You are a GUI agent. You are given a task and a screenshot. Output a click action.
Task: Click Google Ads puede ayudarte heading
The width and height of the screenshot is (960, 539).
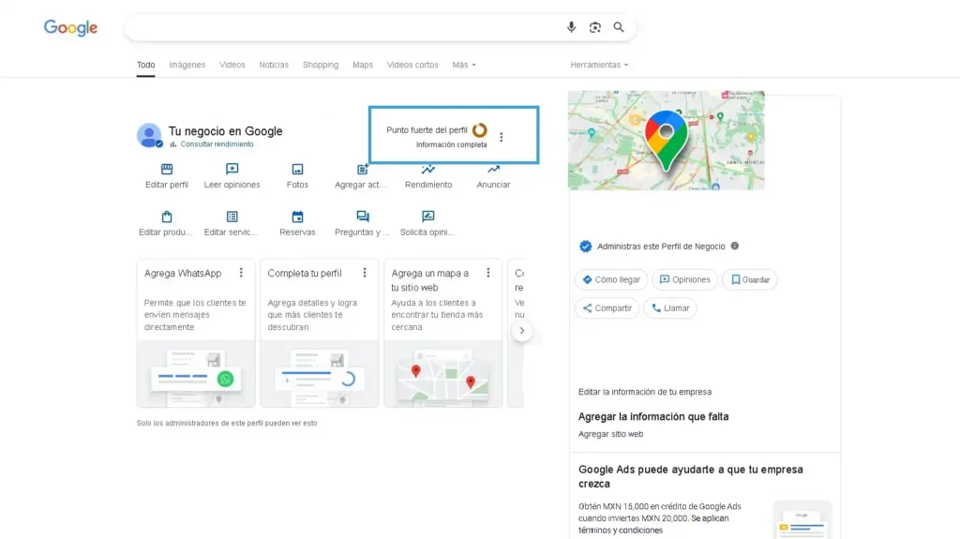coord(691,476)
